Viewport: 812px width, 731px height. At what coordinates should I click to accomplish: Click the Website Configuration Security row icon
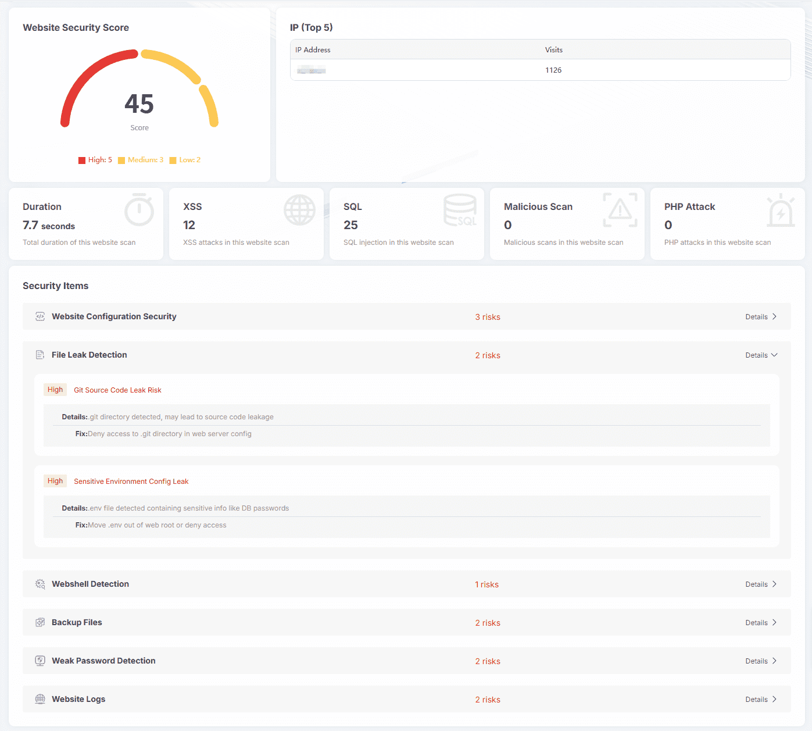point(40,316)
